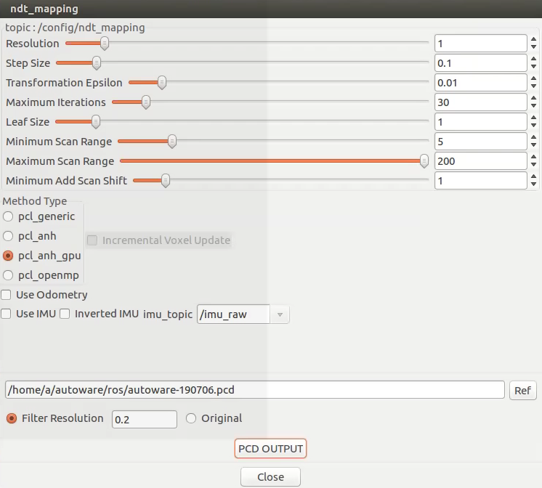Click the Resolution slider handle
Screen dimensions: 542x488
click(105, 43)
